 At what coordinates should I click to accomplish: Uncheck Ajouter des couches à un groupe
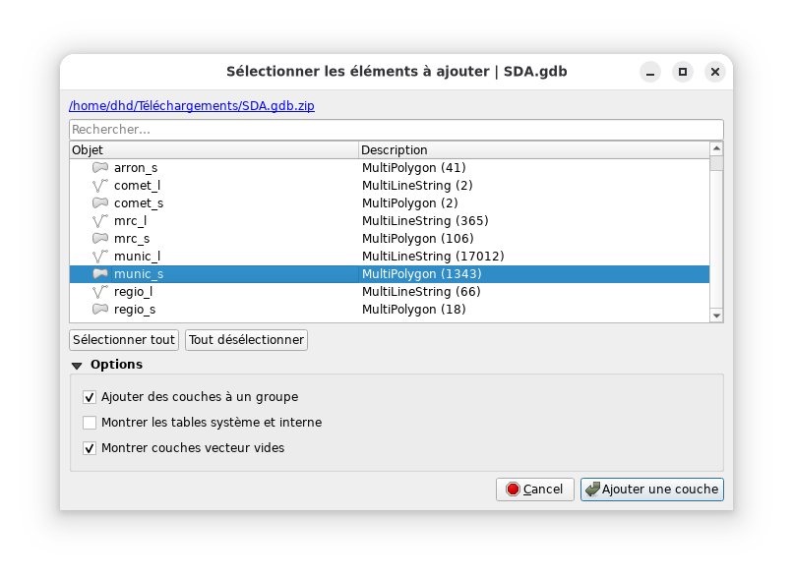(90, 397)
